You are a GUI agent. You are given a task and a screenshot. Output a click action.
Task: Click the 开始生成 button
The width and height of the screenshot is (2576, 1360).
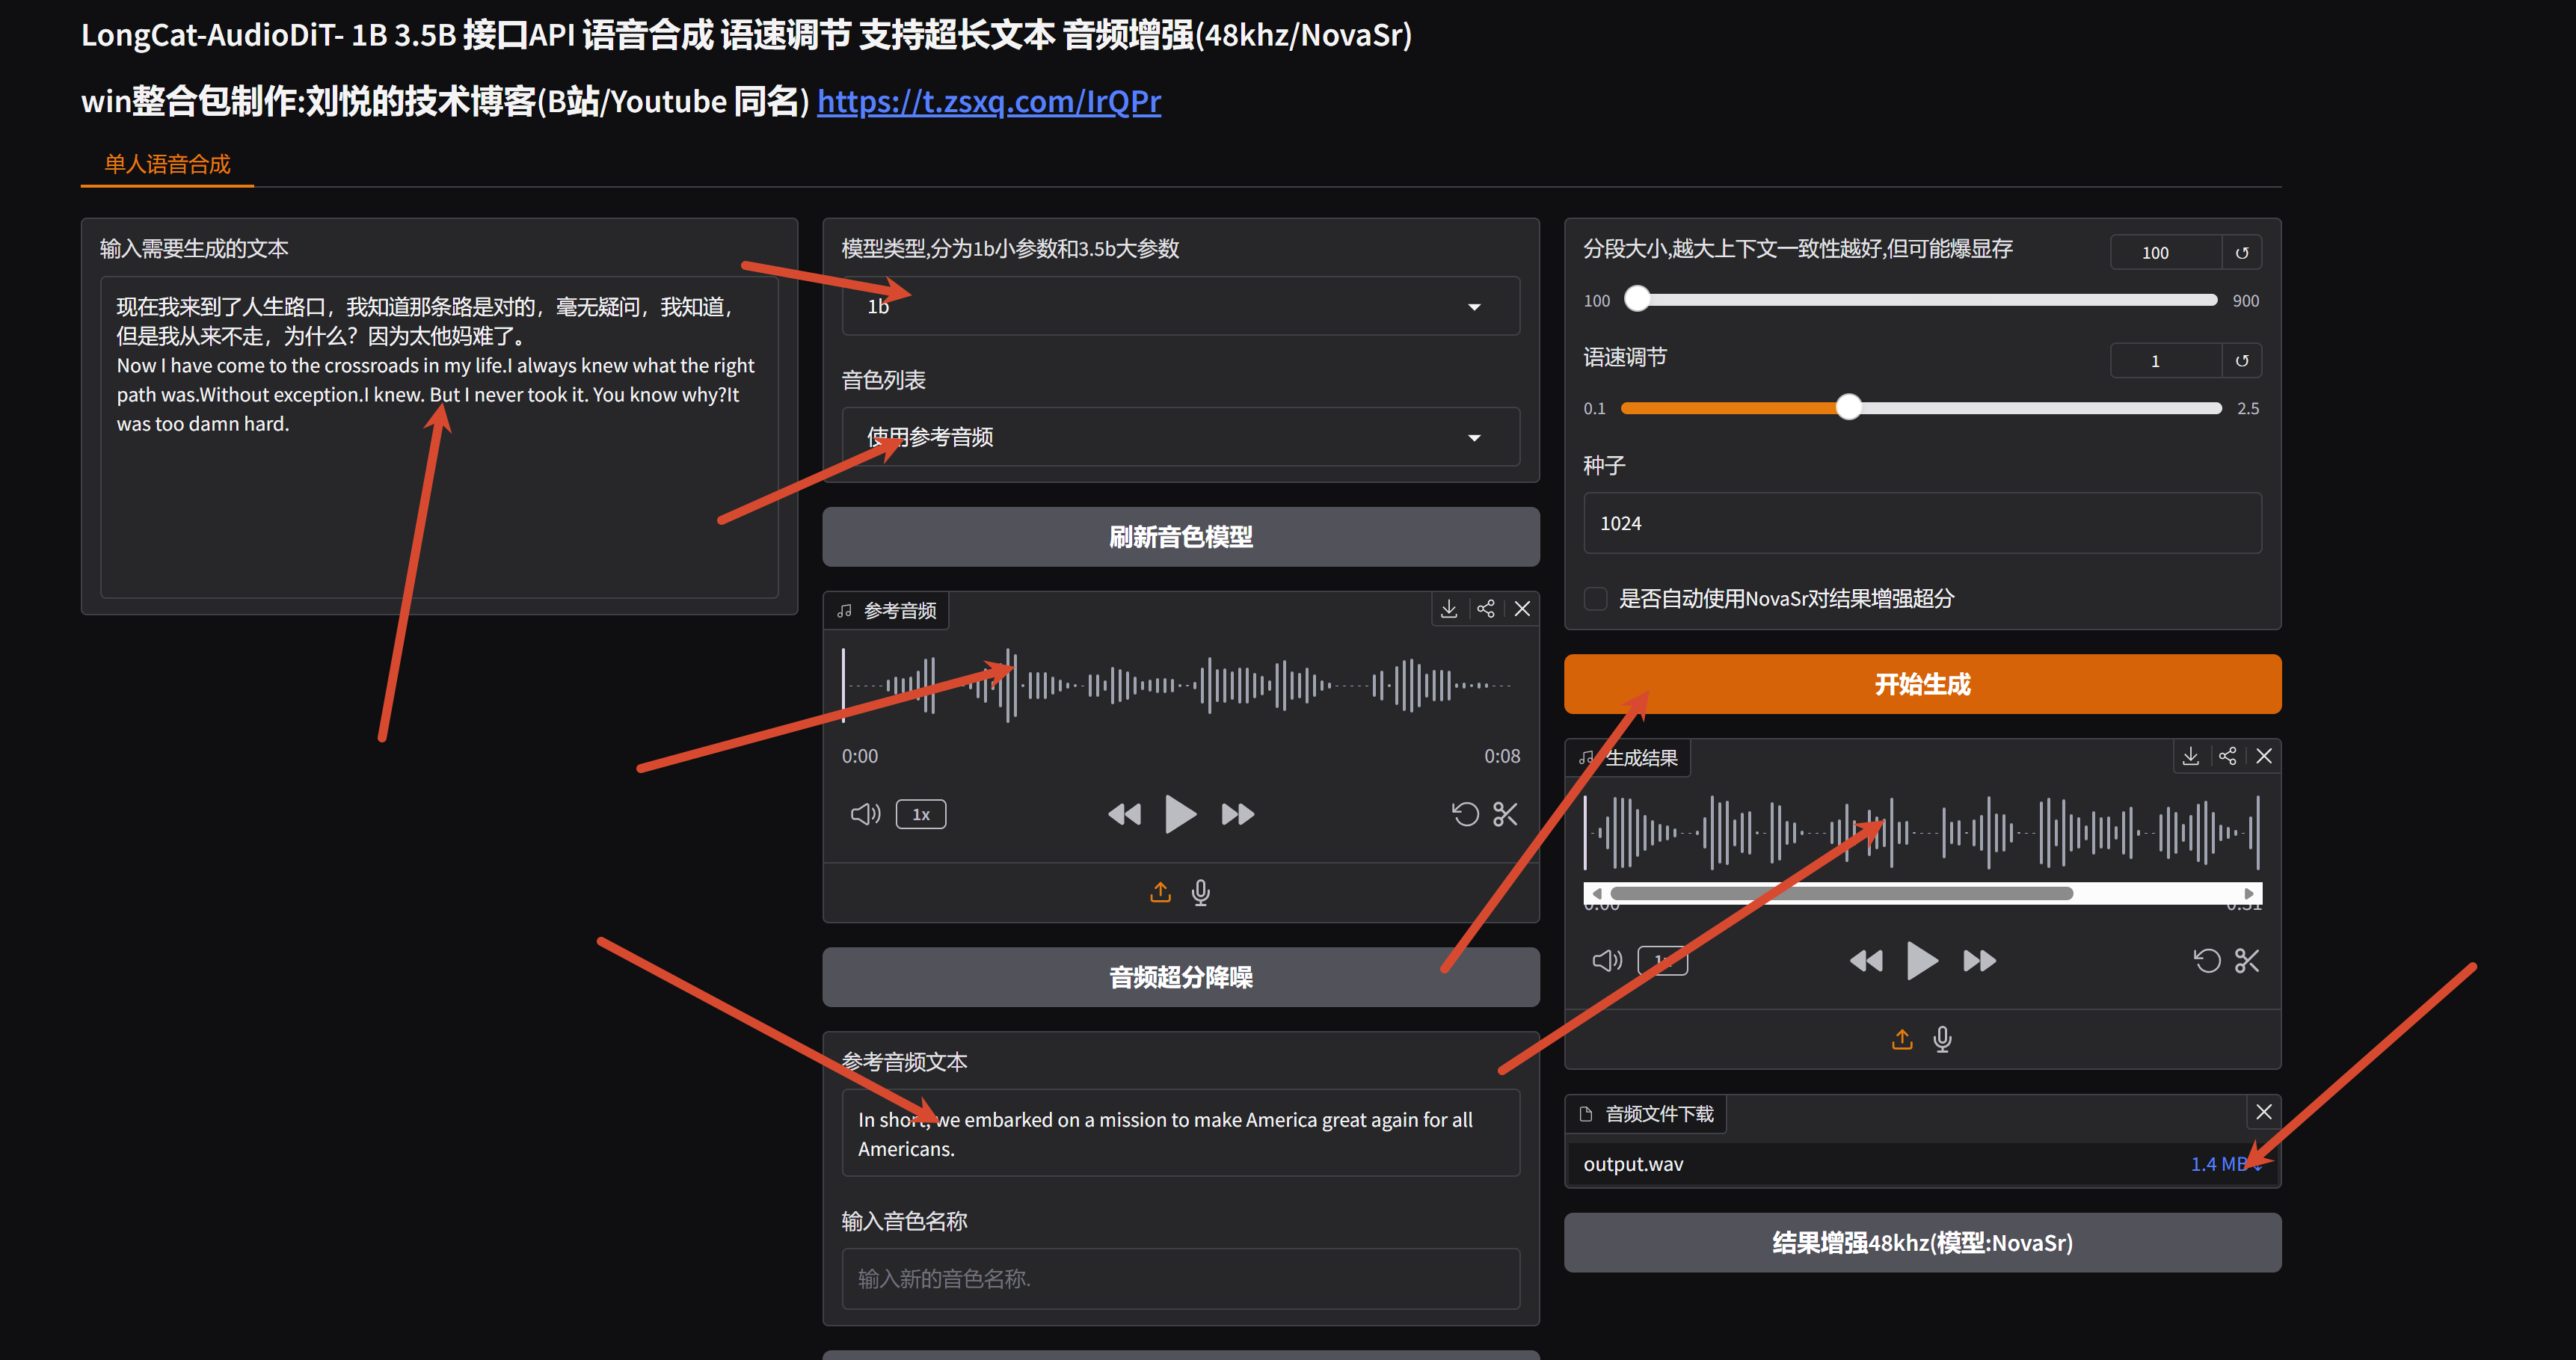coord(1921,684)
